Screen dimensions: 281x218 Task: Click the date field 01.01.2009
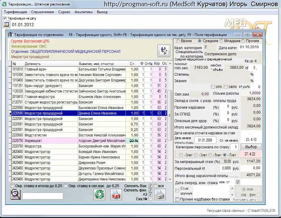click(x=205, y=140)
